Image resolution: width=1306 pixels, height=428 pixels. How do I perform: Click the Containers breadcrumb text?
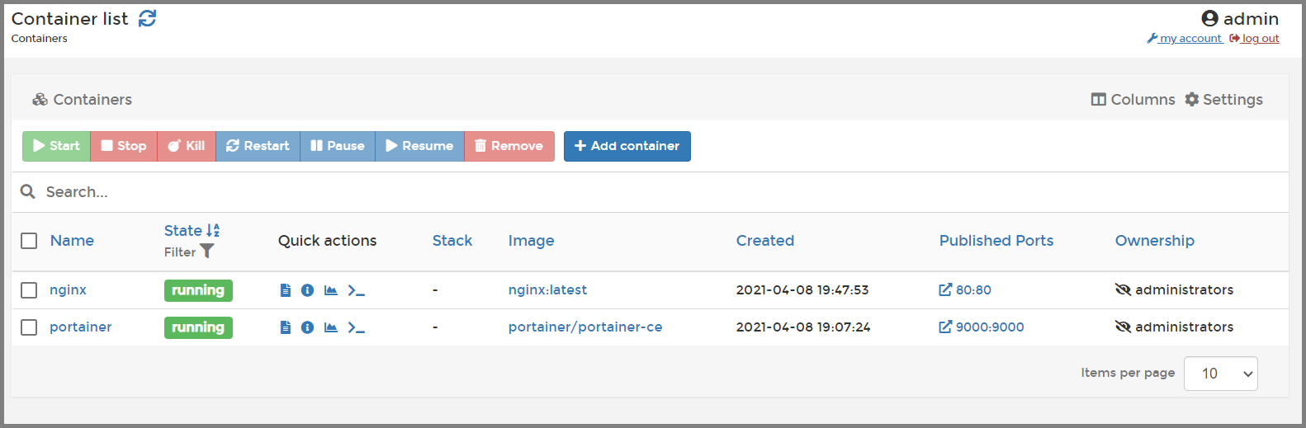click(39, 39)
